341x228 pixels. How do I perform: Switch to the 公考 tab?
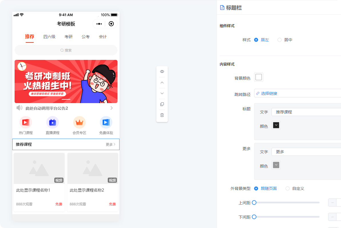coord(86,37)
